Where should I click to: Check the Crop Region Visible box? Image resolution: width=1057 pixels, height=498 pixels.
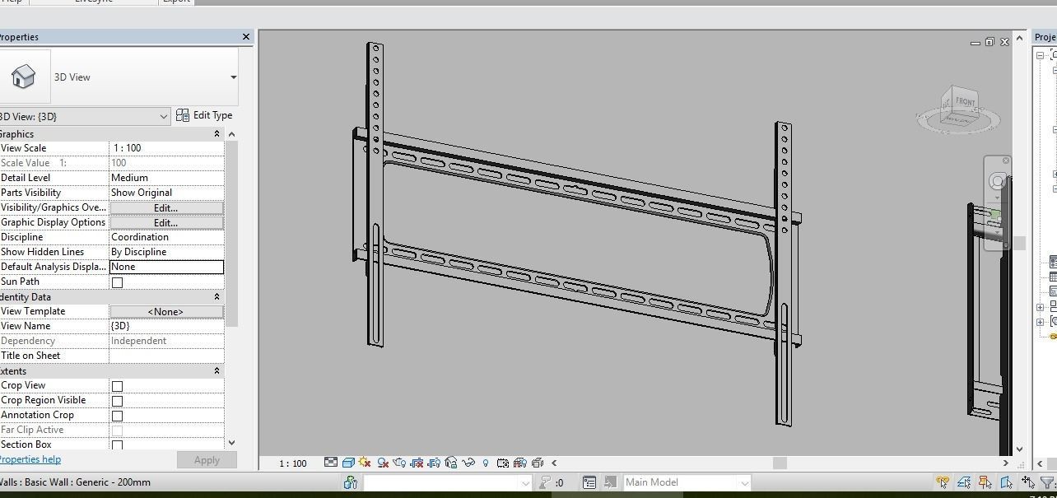click(x=117, y=401)
